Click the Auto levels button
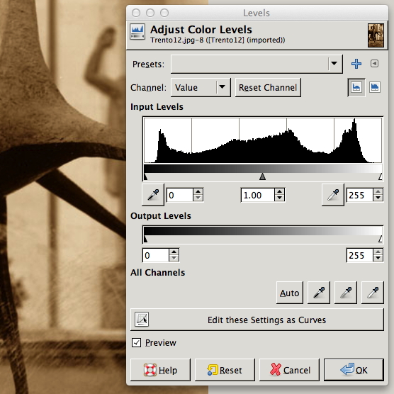This screenshot has height=394, width=394. pyautogui.click(x=289, y=293)
